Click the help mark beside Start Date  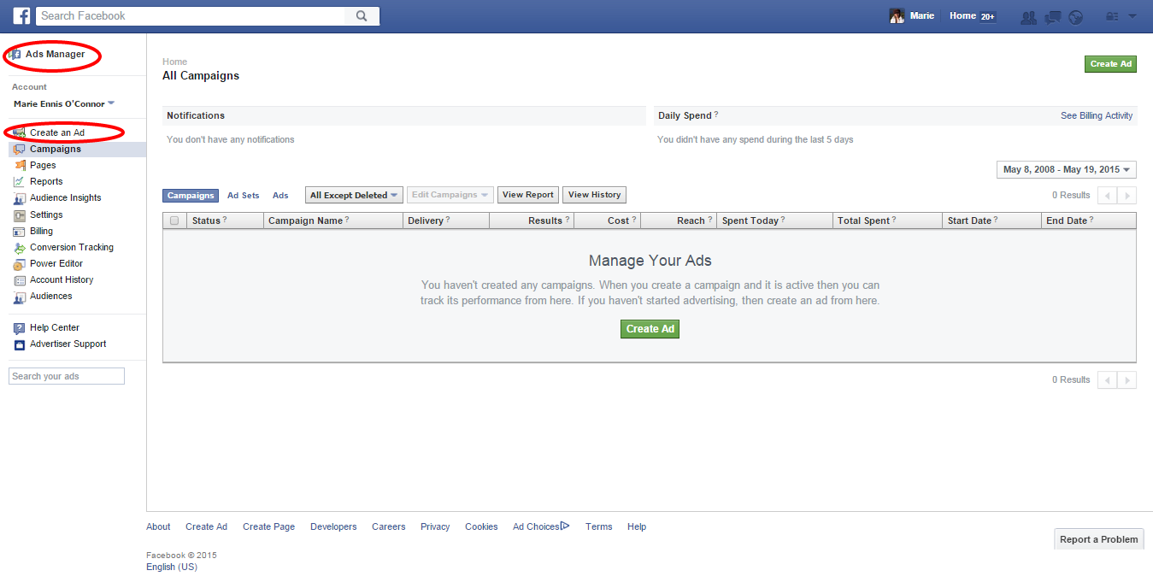click(x=996, y=220)
